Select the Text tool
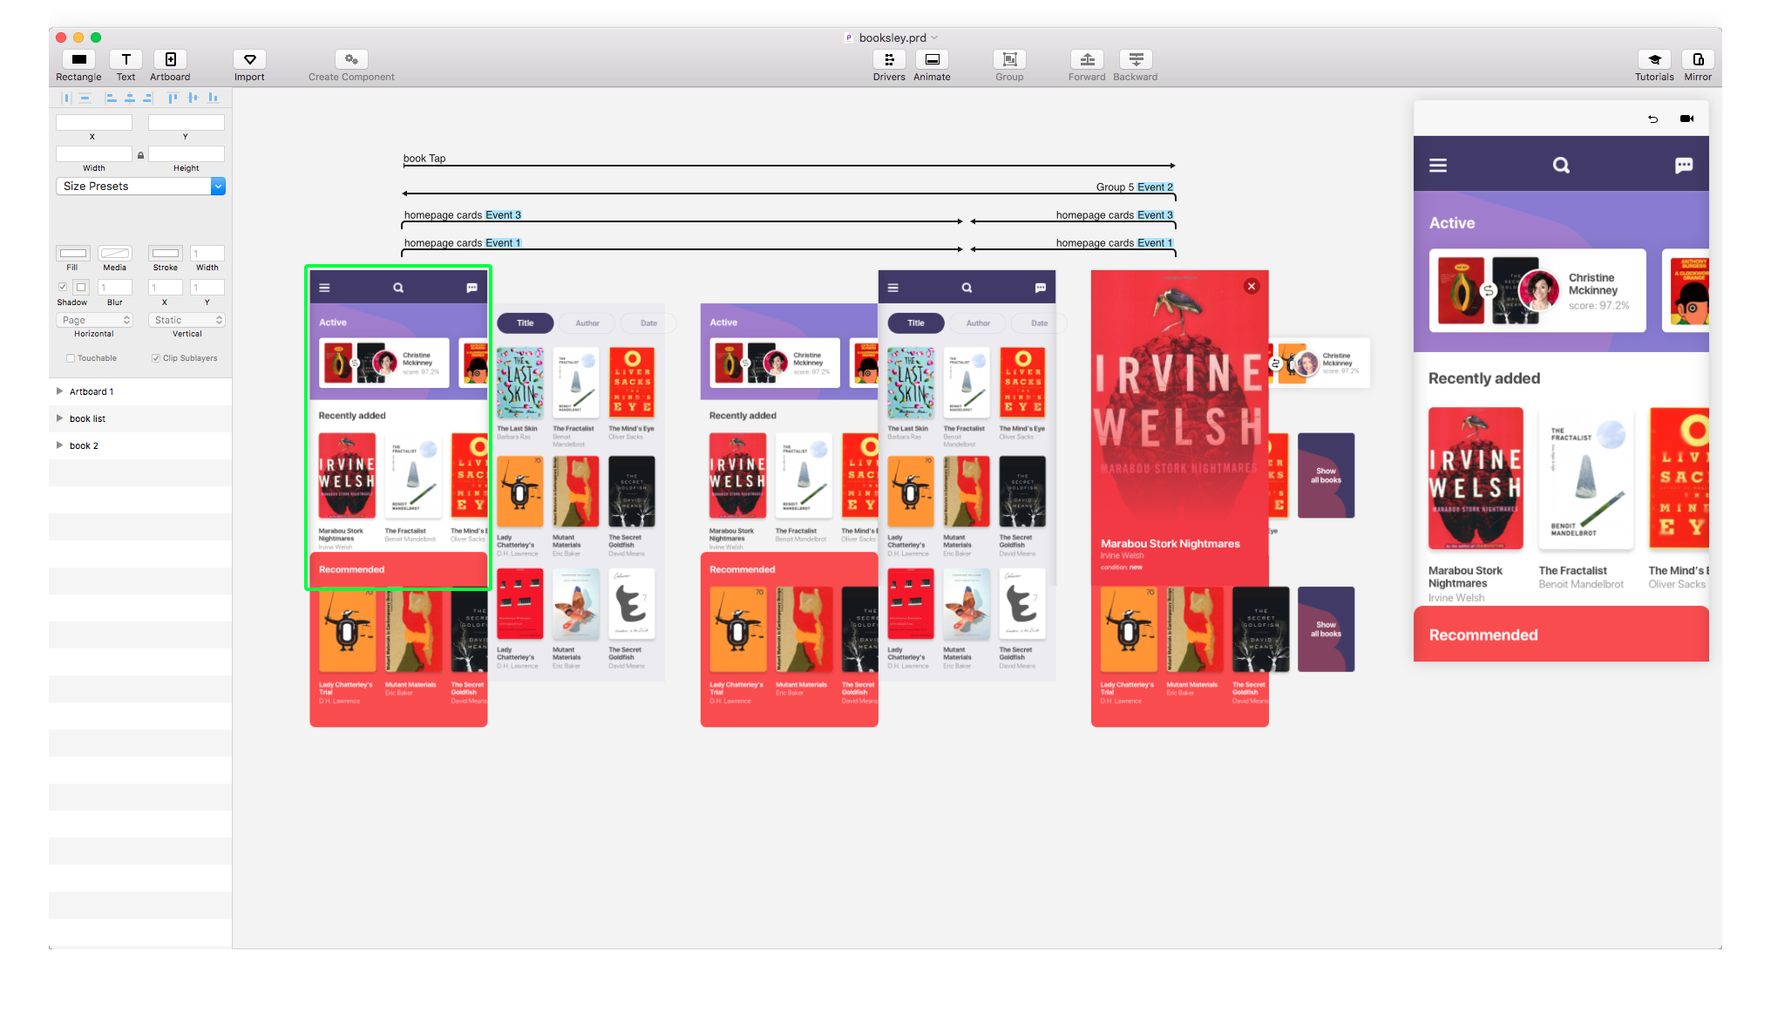Image resolution: width=1771 pixels, height=1019 pixels. [126, 59]
